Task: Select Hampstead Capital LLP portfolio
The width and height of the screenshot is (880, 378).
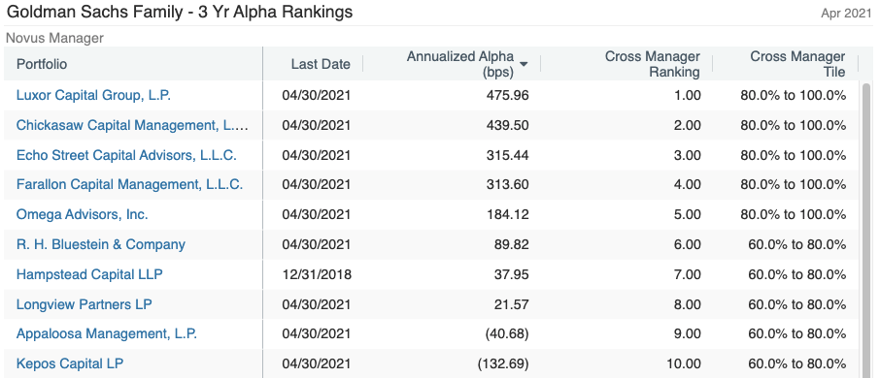Action: (89, 274)
